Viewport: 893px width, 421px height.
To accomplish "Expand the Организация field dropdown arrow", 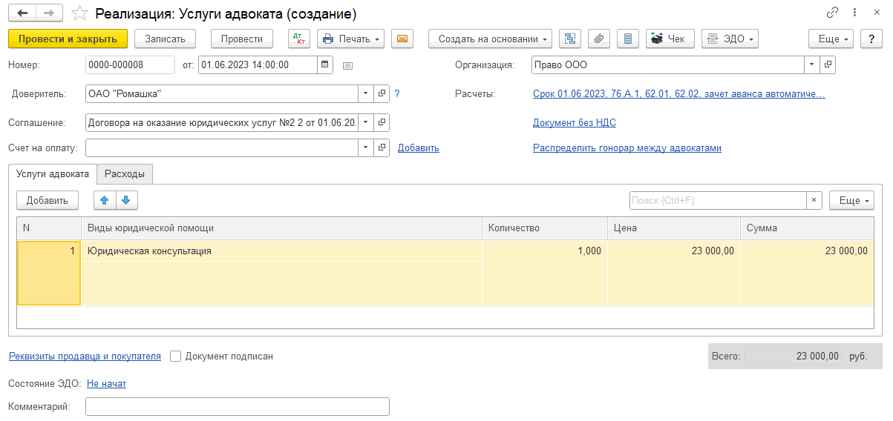I will [x=812, y=65].
